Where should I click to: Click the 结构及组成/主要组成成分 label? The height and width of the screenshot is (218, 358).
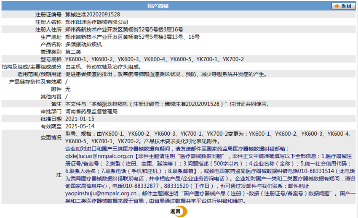point(32,67)
